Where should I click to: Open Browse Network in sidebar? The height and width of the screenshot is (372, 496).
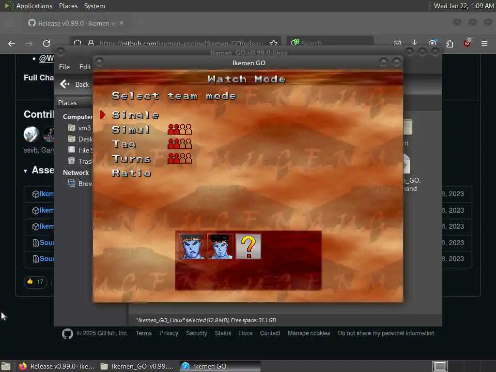tap(80, 184)
